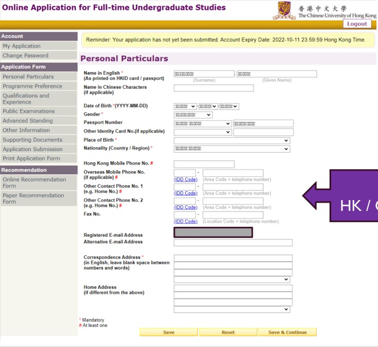Go to Other Information section
The height and width of the screenshot is (347, 378).
click(39, 130)
